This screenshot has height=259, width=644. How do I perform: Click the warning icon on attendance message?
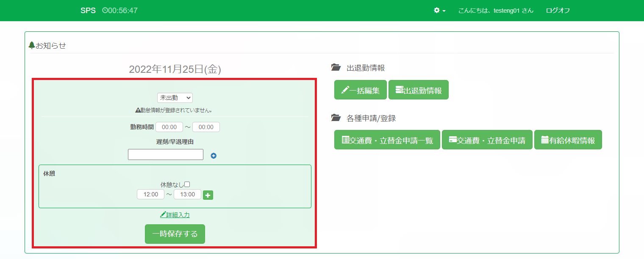(138, 110)
